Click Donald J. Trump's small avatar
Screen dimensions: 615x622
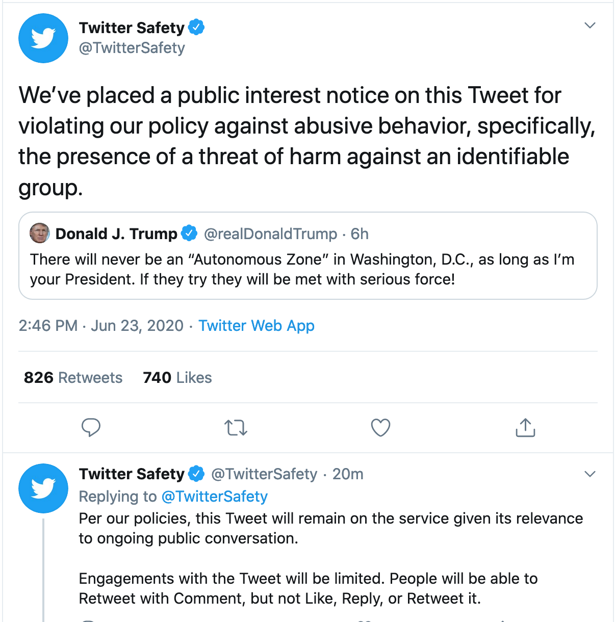click(x=40, y=233)
